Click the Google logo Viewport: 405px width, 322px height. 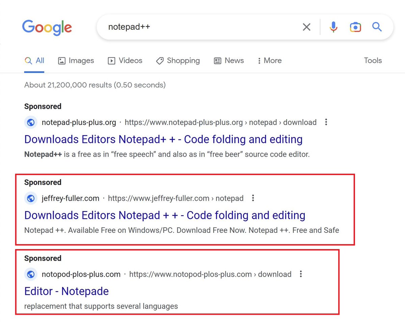(47, 28)
